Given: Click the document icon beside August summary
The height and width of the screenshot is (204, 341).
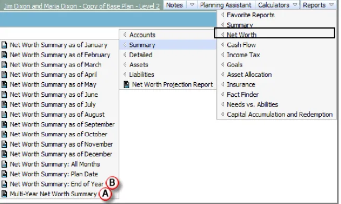Looking at the screenshot, I should (4, 114).
